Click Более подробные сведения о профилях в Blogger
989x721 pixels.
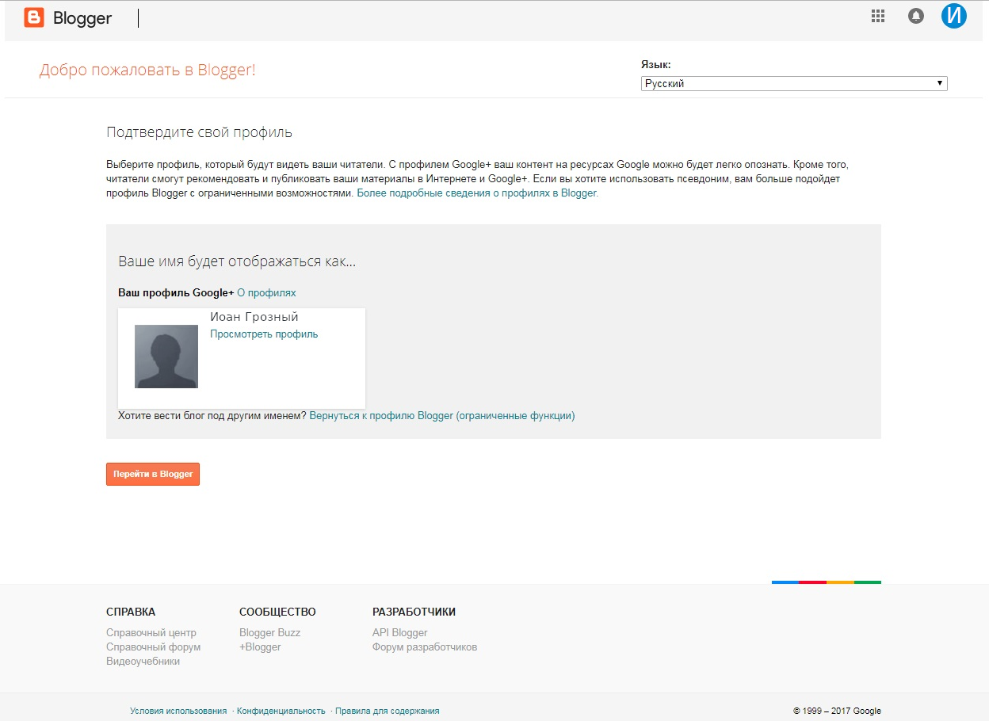477,193
